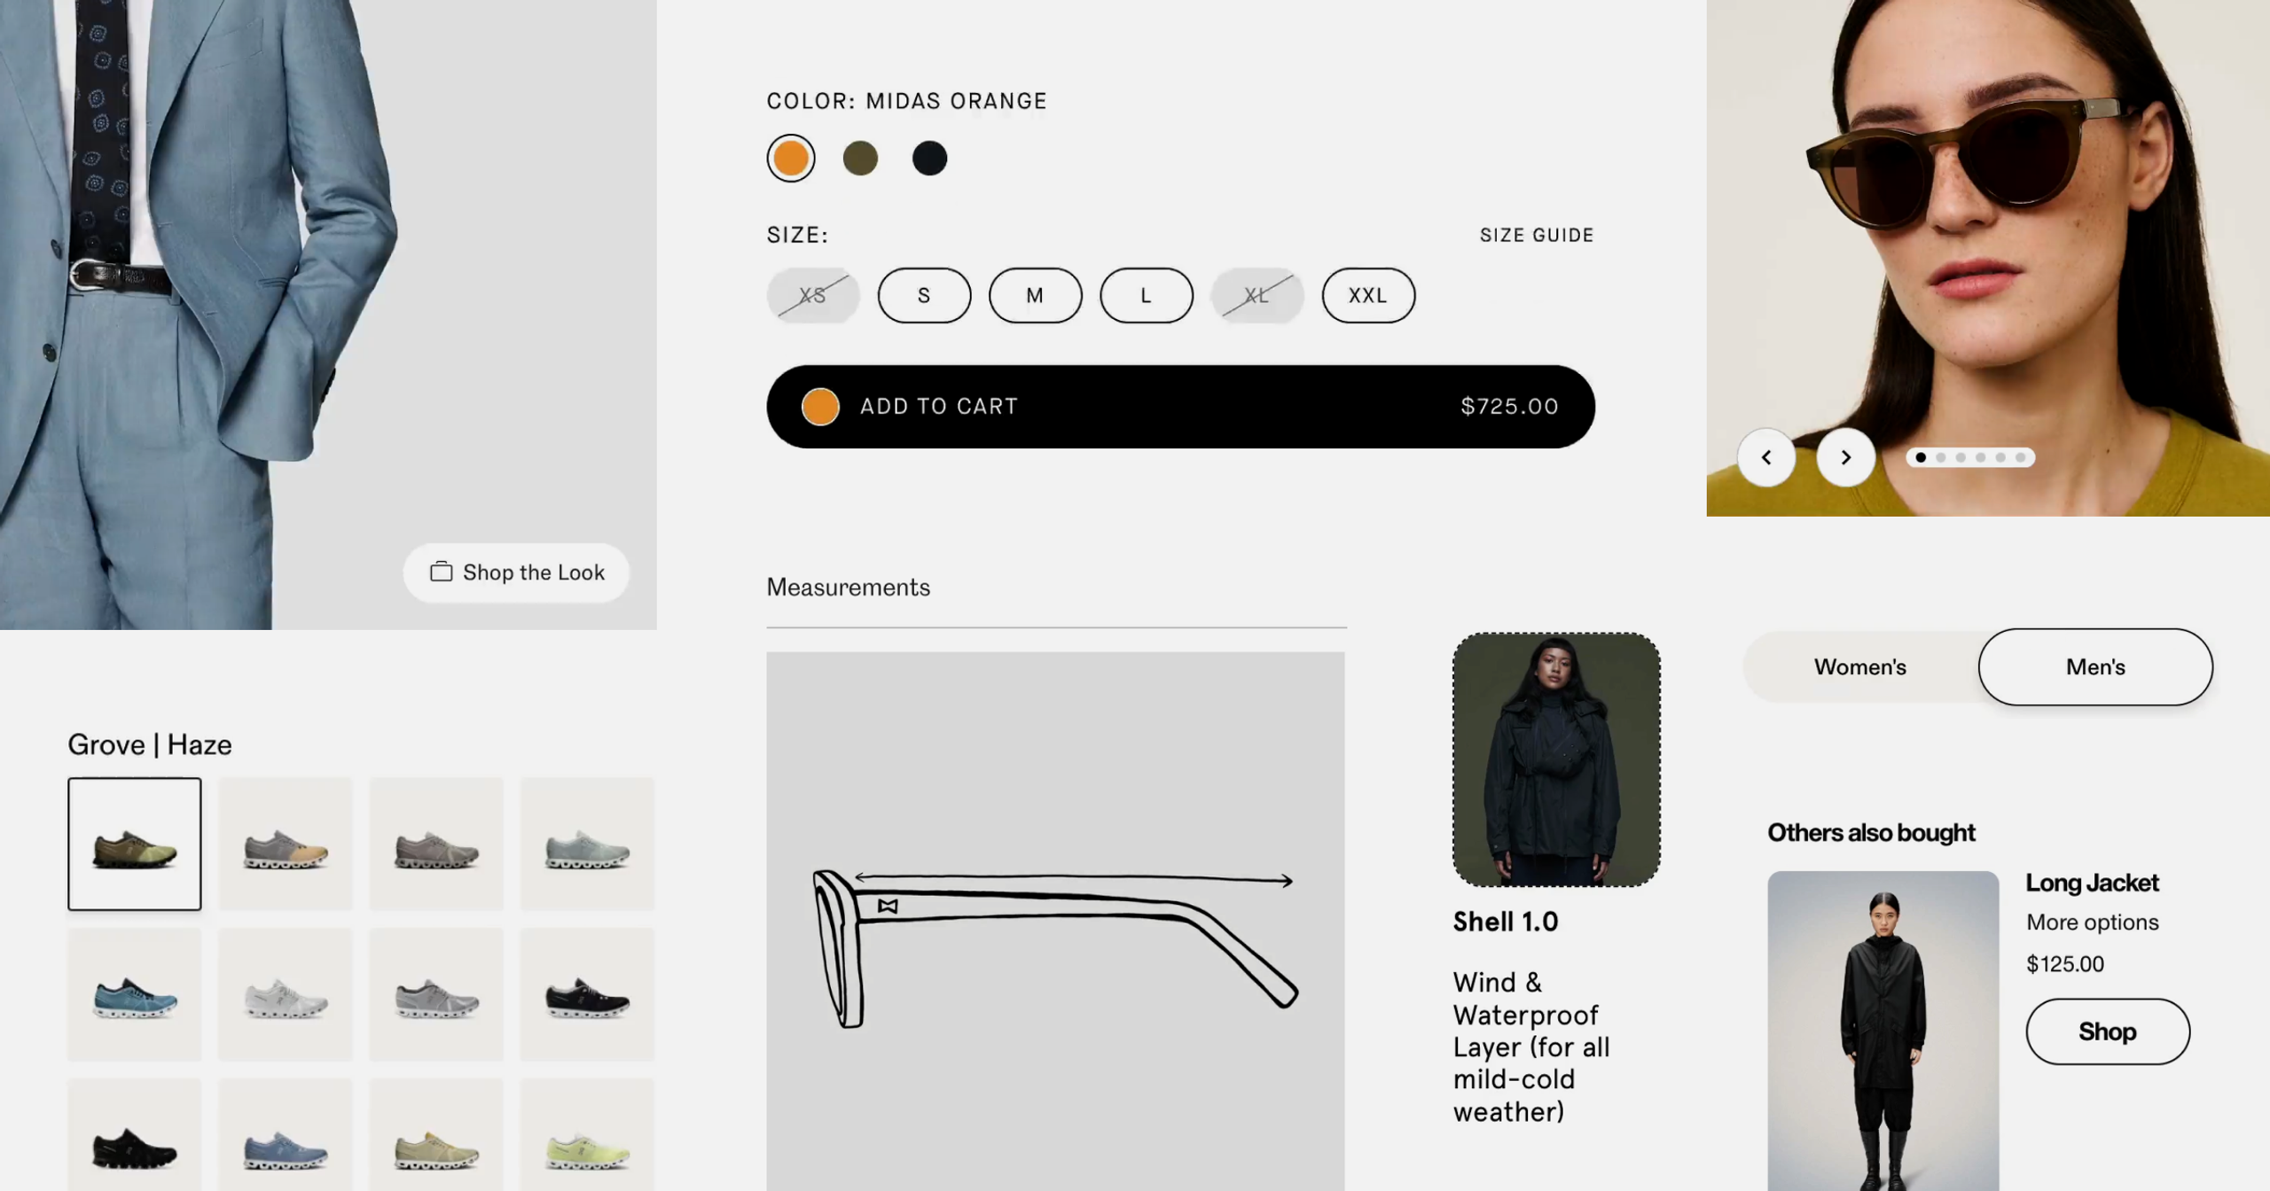The image size is (2270, 1191).
Task: Click Add to Cart for $725.00
Action: 1181,405
